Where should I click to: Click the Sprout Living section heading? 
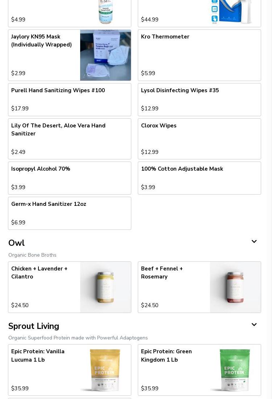click(x=34, y=326)
